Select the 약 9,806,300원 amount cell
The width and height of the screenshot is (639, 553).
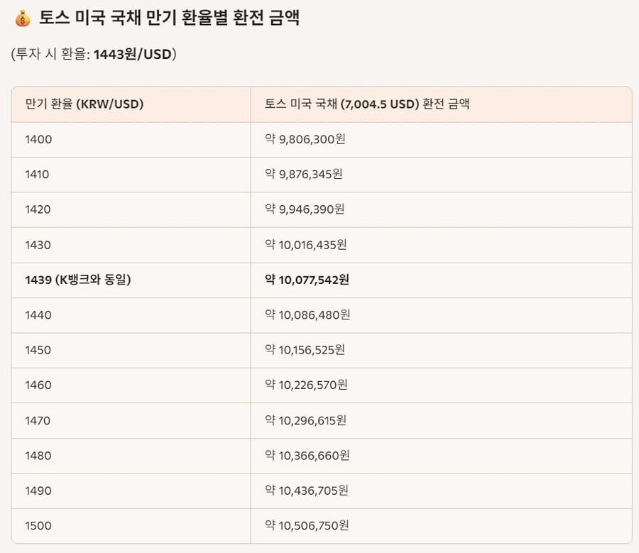click(x=305, y=140)
